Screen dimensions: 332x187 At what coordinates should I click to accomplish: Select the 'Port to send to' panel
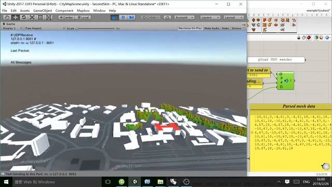[259, 72]
